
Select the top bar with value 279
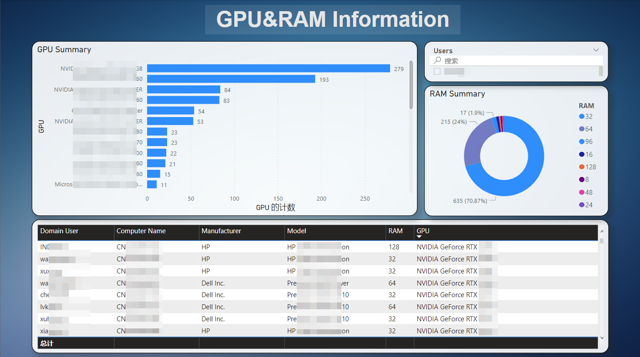(x=268, y=68)
